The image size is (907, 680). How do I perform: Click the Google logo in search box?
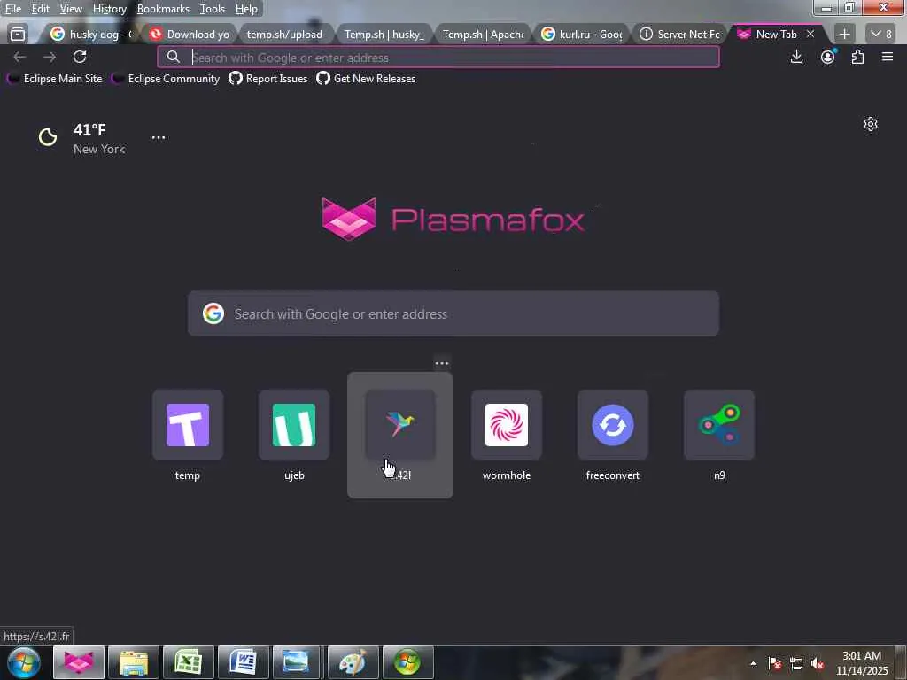click(x=213, y=313)
